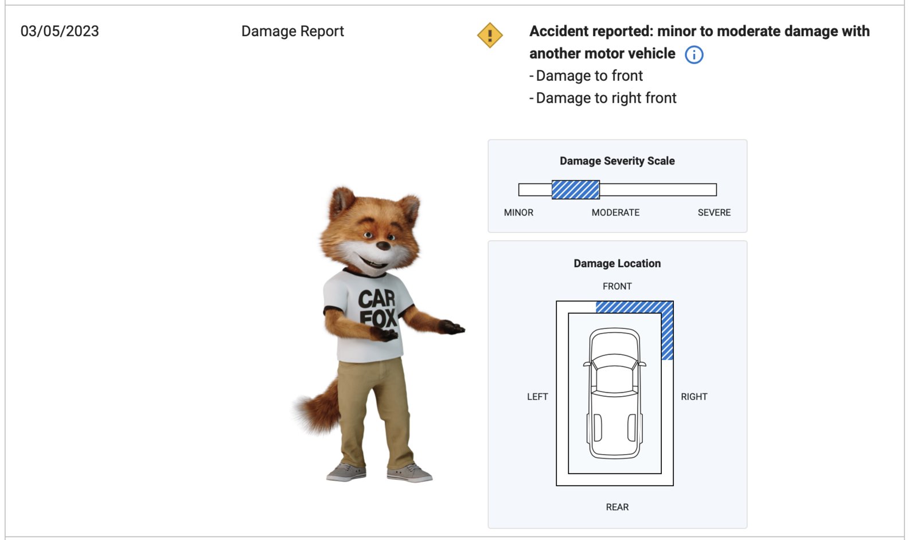The width and height of the screenshot is (917, 540).
Task: Click the RIGHT label beside car diagram
Action: [694, 397]
